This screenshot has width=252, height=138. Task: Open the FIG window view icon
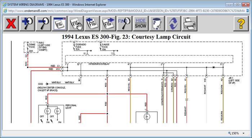tap(59, 23)
